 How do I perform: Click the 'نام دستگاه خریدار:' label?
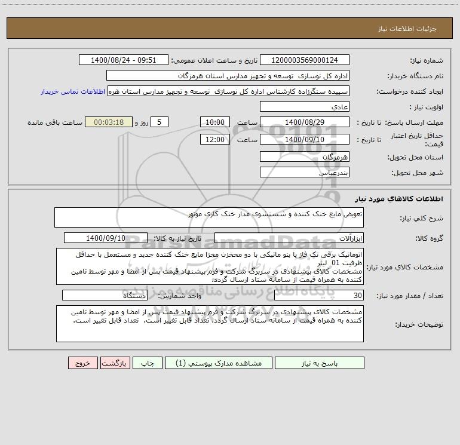(415, 76)
